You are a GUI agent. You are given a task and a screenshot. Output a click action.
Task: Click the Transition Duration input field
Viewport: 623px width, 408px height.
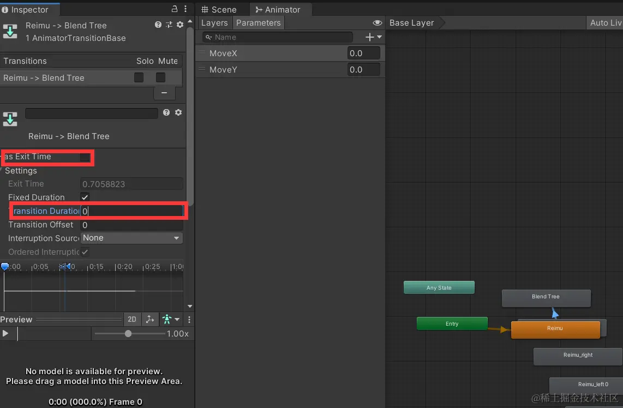click(x=131, y=211)
